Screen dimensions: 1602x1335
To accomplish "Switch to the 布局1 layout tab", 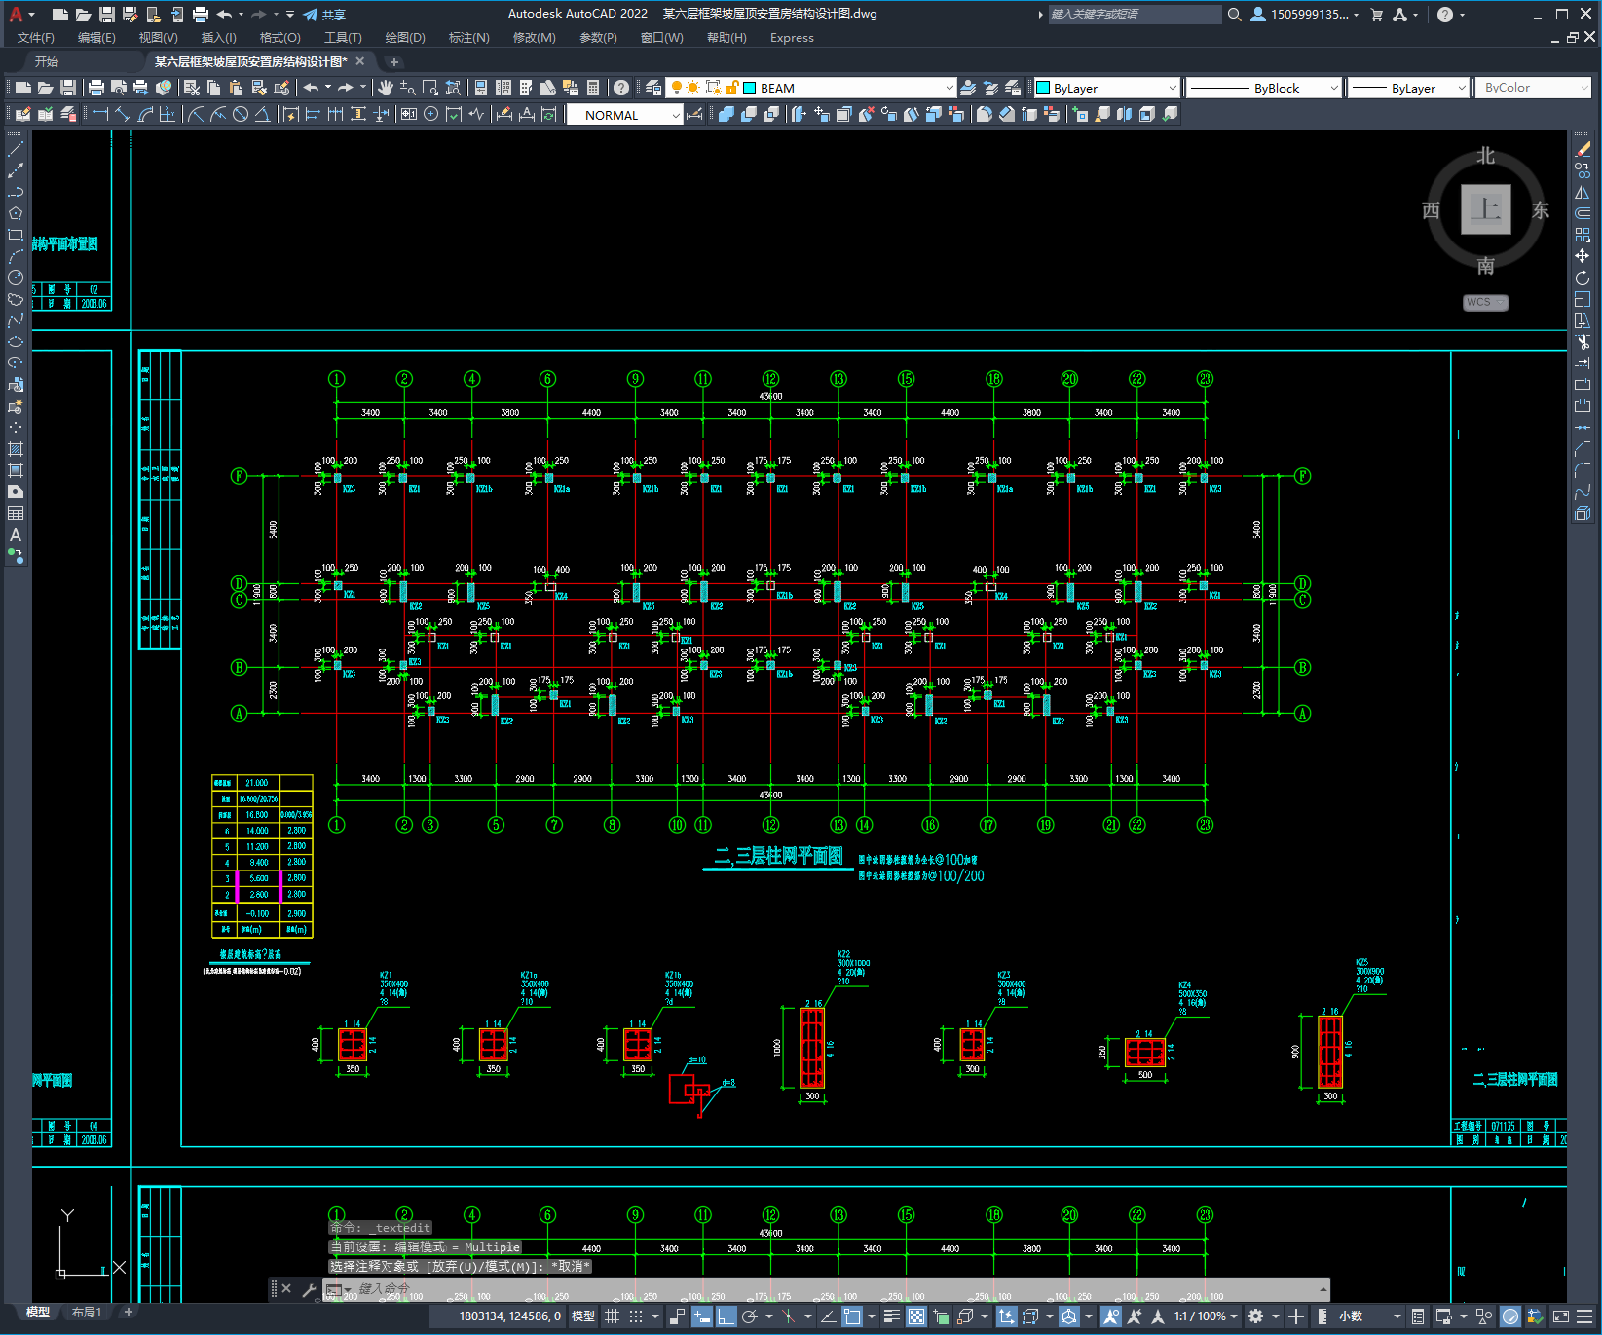I will click(x=87, y=1313).
